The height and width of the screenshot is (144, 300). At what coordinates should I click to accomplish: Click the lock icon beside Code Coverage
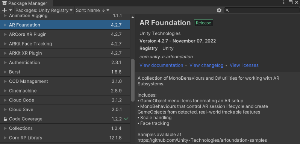coord(5,119)
